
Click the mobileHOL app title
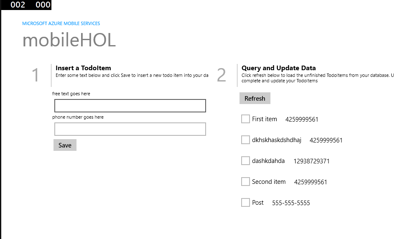[69, 40]
